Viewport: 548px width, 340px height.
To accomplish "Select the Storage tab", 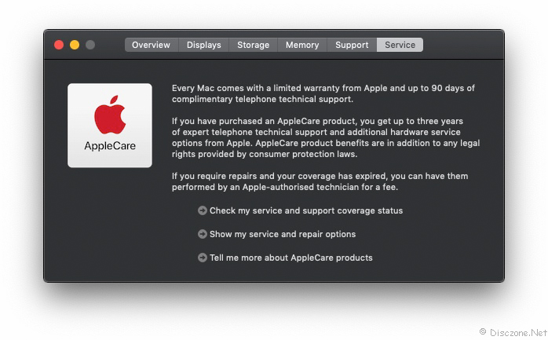I will pyautogui.click(x=253, y=45).
